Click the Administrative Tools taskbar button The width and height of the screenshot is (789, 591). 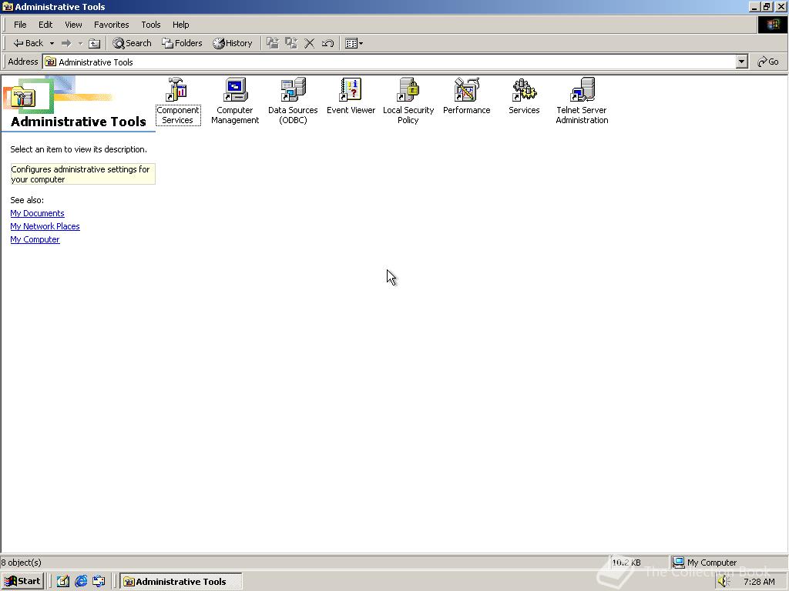181,582
